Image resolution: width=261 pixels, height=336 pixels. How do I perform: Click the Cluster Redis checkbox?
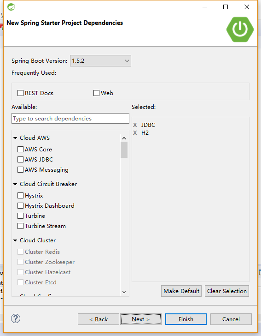21,252
